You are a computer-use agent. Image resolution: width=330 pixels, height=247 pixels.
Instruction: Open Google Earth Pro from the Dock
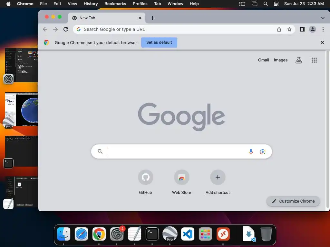[170, 234]
